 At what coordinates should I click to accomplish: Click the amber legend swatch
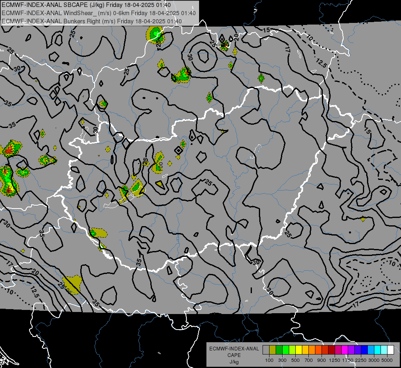coord(305,350)
